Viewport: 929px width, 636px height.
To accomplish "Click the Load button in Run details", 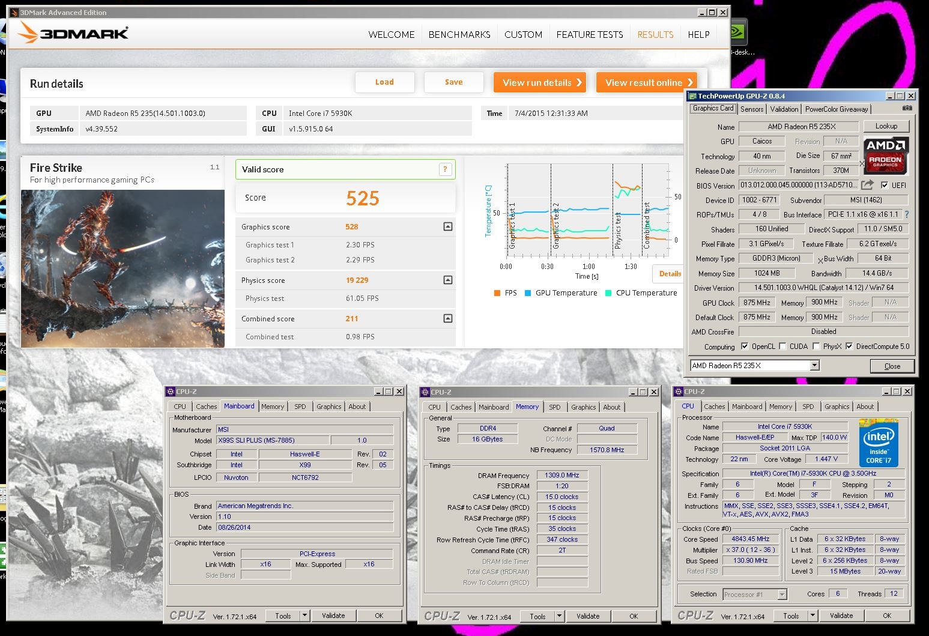I will [x=385, y=82].
